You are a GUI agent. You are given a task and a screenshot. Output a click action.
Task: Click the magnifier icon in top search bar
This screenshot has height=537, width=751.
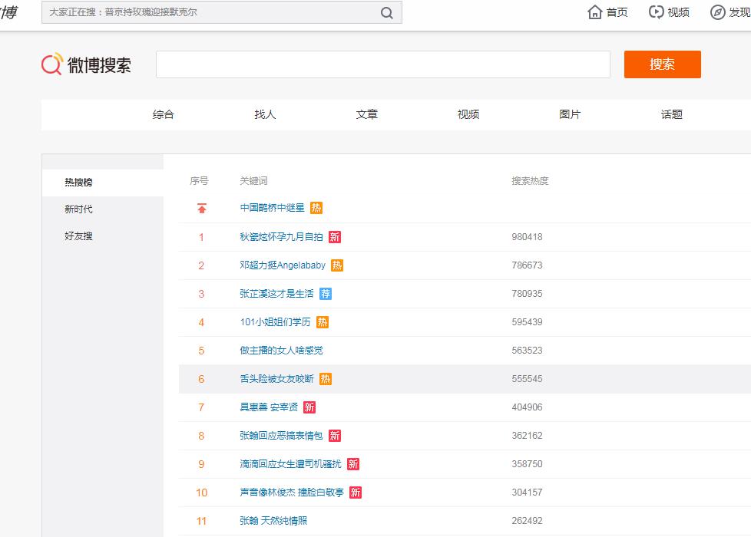point(386,13)
